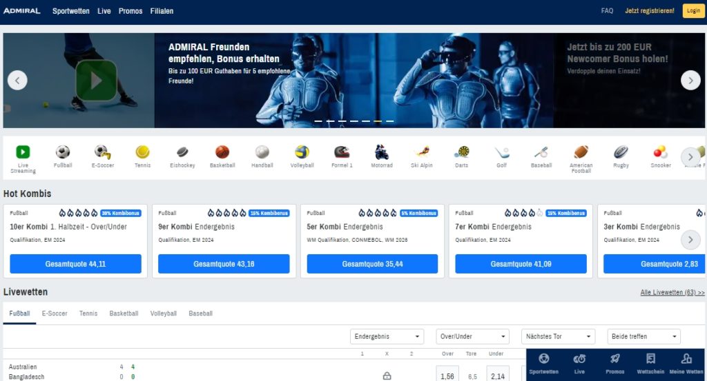Click the locked Endergebnis odds icon
This screenshot has width=707, height=381.
click(x=387, y=375)
